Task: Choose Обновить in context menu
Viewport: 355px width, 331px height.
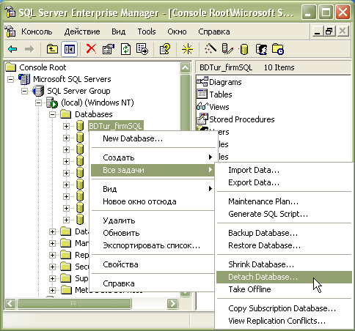Action: 153,233
